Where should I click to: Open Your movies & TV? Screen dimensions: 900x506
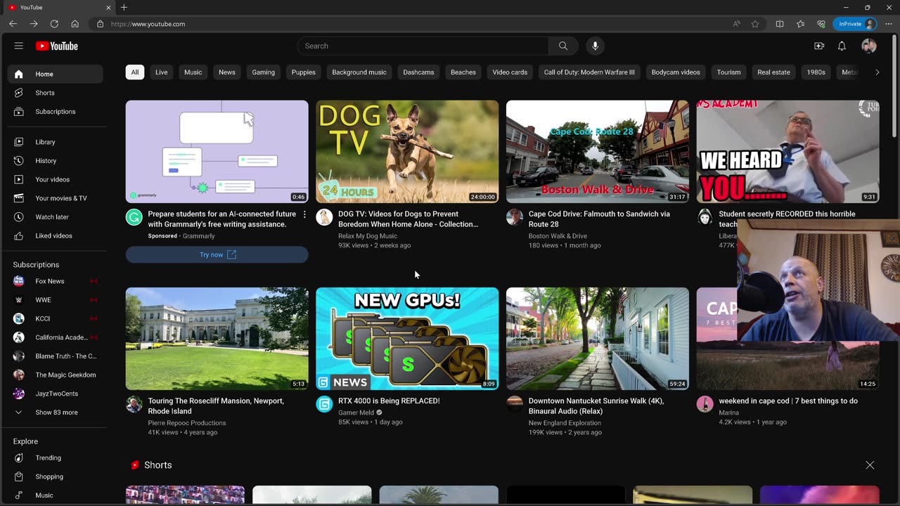pos(56,198)
